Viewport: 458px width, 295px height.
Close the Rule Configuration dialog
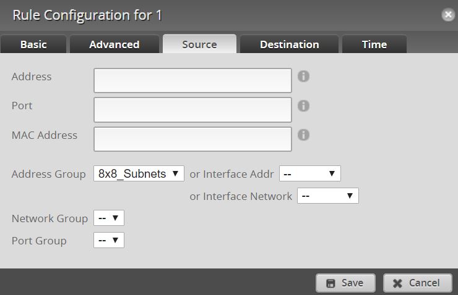(447, 15)
